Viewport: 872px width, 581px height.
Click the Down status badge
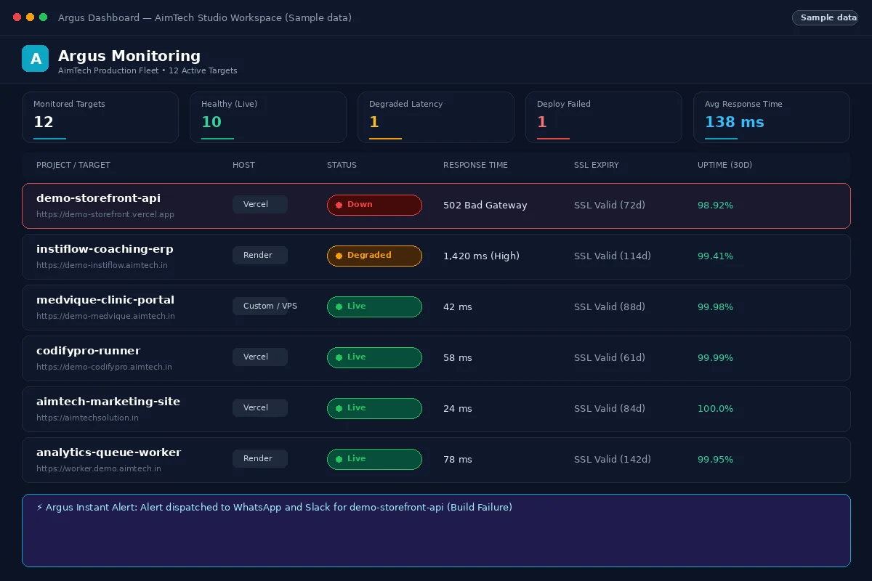(374, 205)
